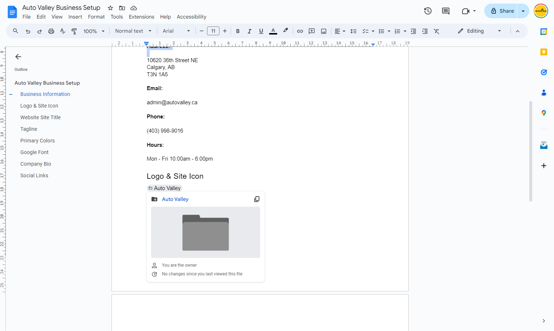Insert an image
This screenshot has width=554, height=331.
324,31
